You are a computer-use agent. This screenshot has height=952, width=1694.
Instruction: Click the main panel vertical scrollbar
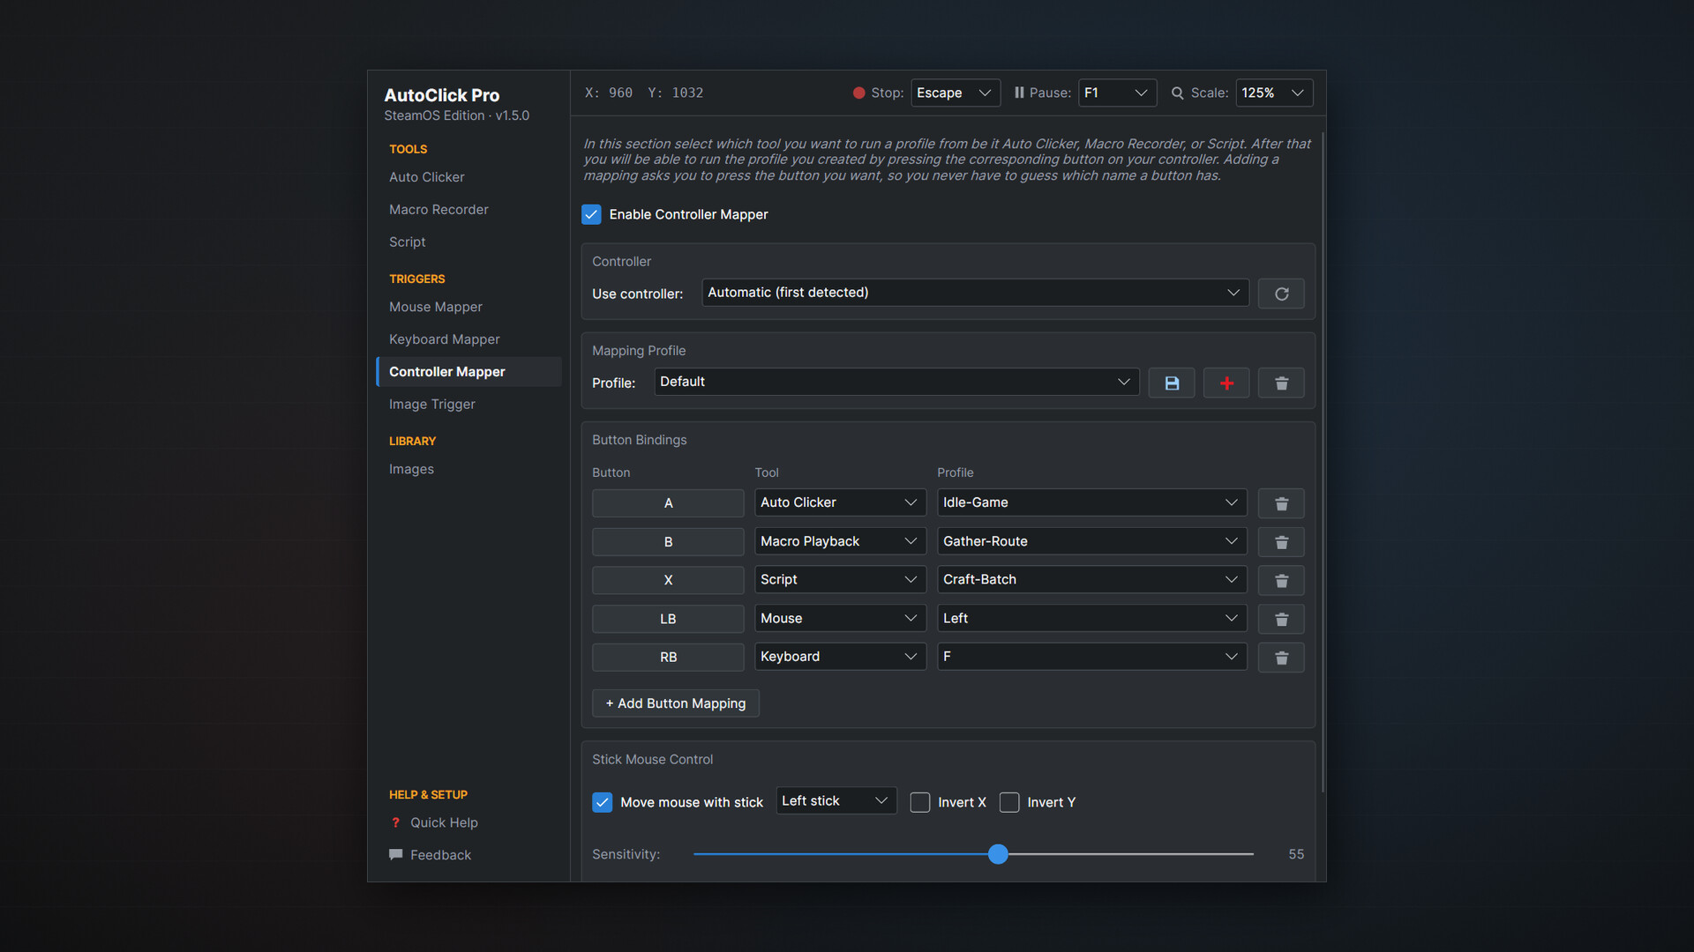pyautogui.click(x=1323, y=463)
